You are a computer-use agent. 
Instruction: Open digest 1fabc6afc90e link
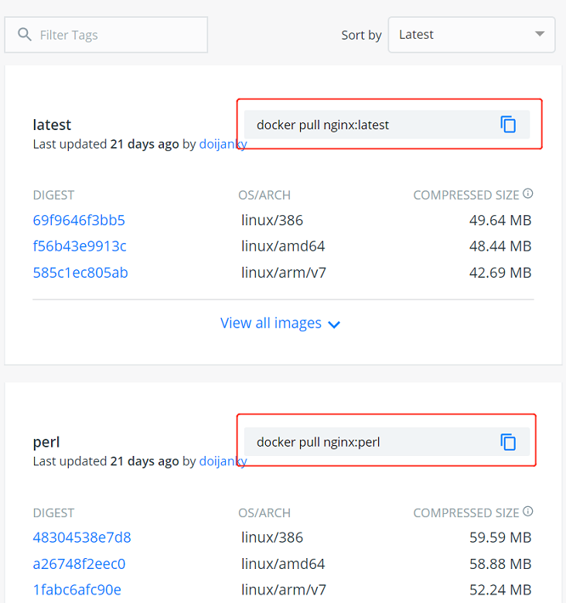point(77,590)
